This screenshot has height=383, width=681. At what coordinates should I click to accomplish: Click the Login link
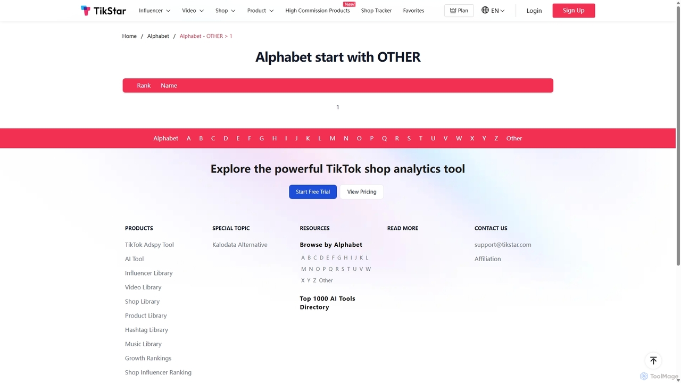(x=534, y=11)
